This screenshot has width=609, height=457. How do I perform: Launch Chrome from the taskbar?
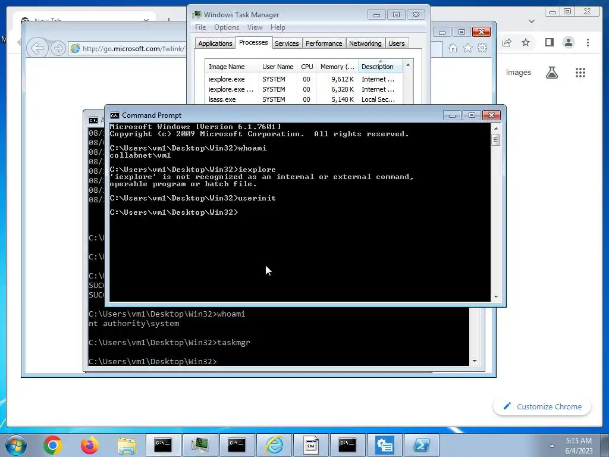[x=53, y=445]
